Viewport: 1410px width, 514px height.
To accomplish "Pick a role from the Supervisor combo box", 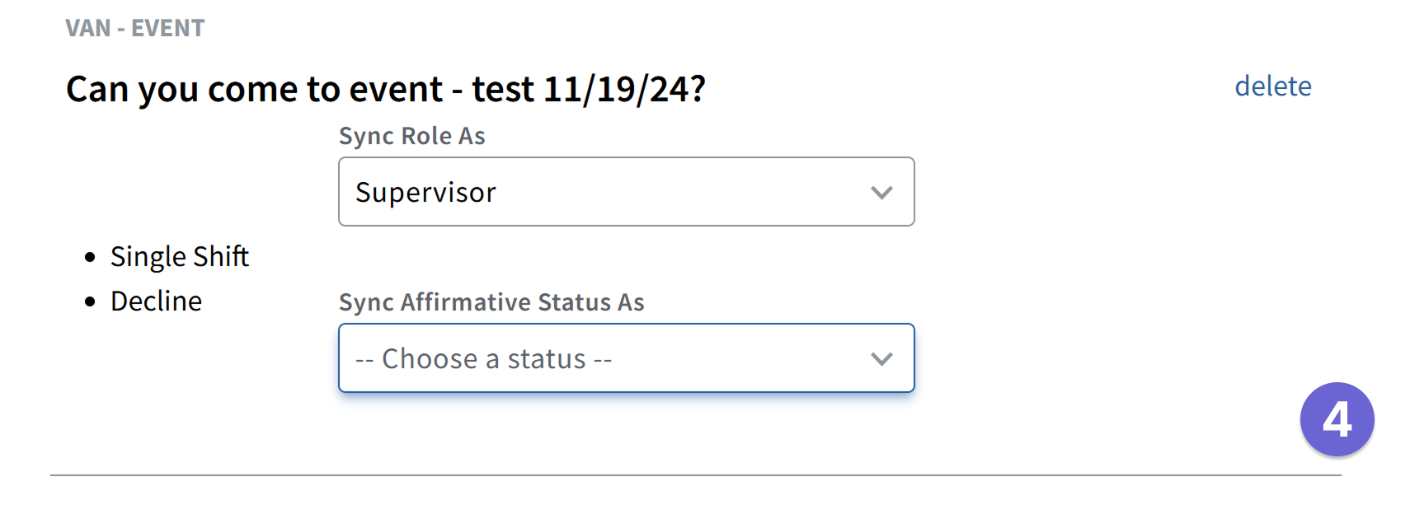I will pyautogui.click(x=627, y=192).
